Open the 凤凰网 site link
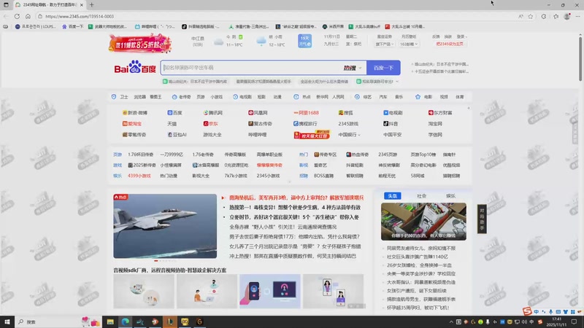Image resolution: width=584 pixels, height=328 pixels. coord(258,113)
